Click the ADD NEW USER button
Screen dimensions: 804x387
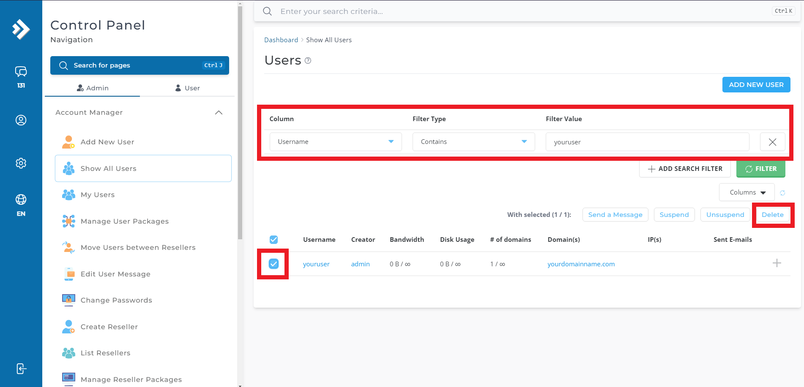pos(756,84)
